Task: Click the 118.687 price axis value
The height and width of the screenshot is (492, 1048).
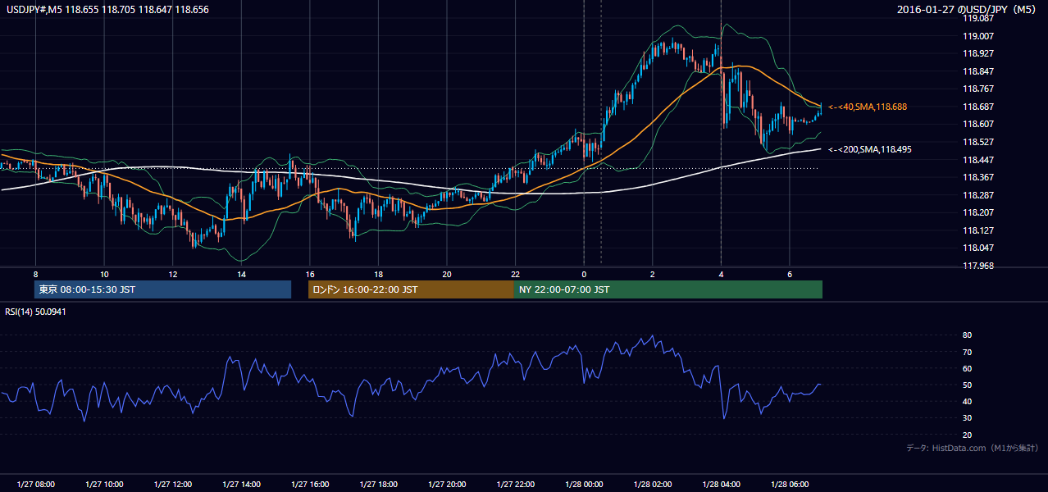Action: coord(978,107)
